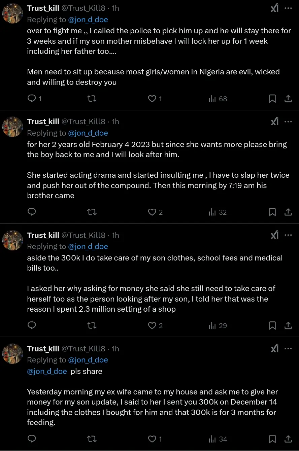Share the tweet with 29 views
This screenshot has width=299, height=451.
[x=288, y=325]
